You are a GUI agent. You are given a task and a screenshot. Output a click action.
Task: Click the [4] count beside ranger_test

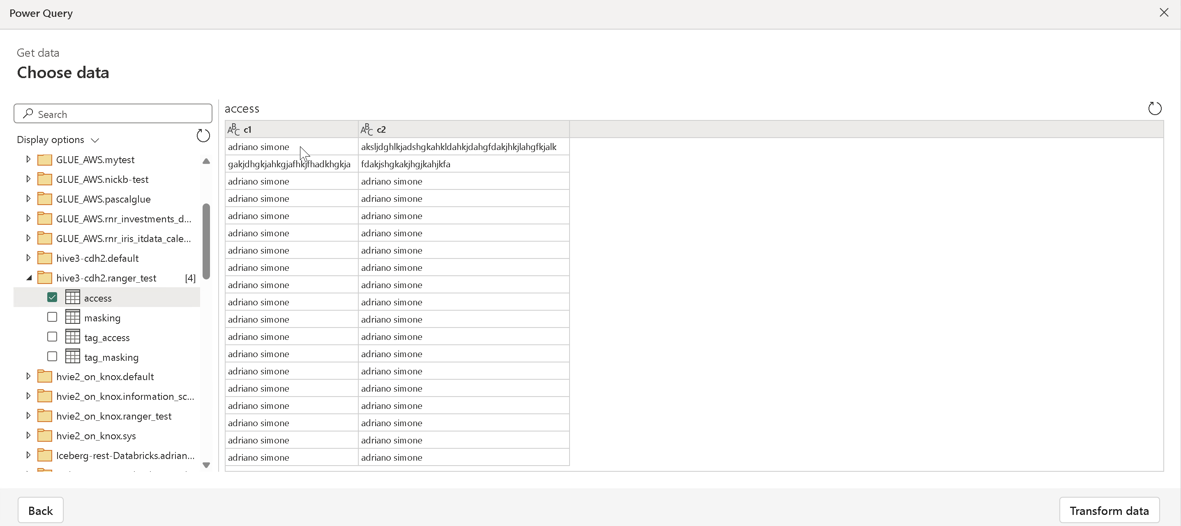190,278
